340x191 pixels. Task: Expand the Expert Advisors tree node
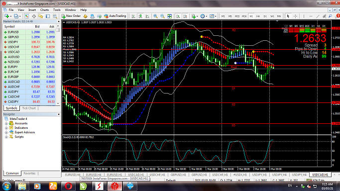tap(6, 132)
